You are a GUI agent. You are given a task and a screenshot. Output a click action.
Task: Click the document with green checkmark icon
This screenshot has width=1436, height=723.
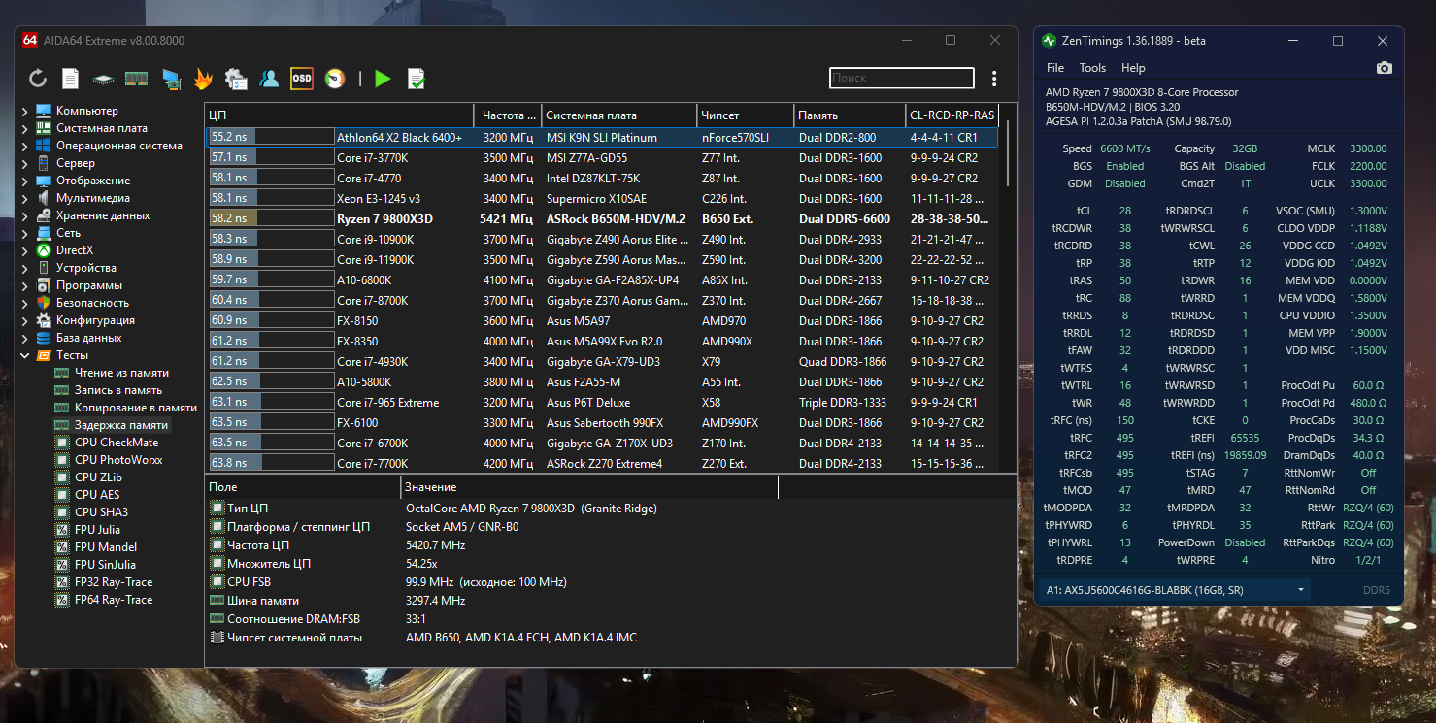point(416,79)
